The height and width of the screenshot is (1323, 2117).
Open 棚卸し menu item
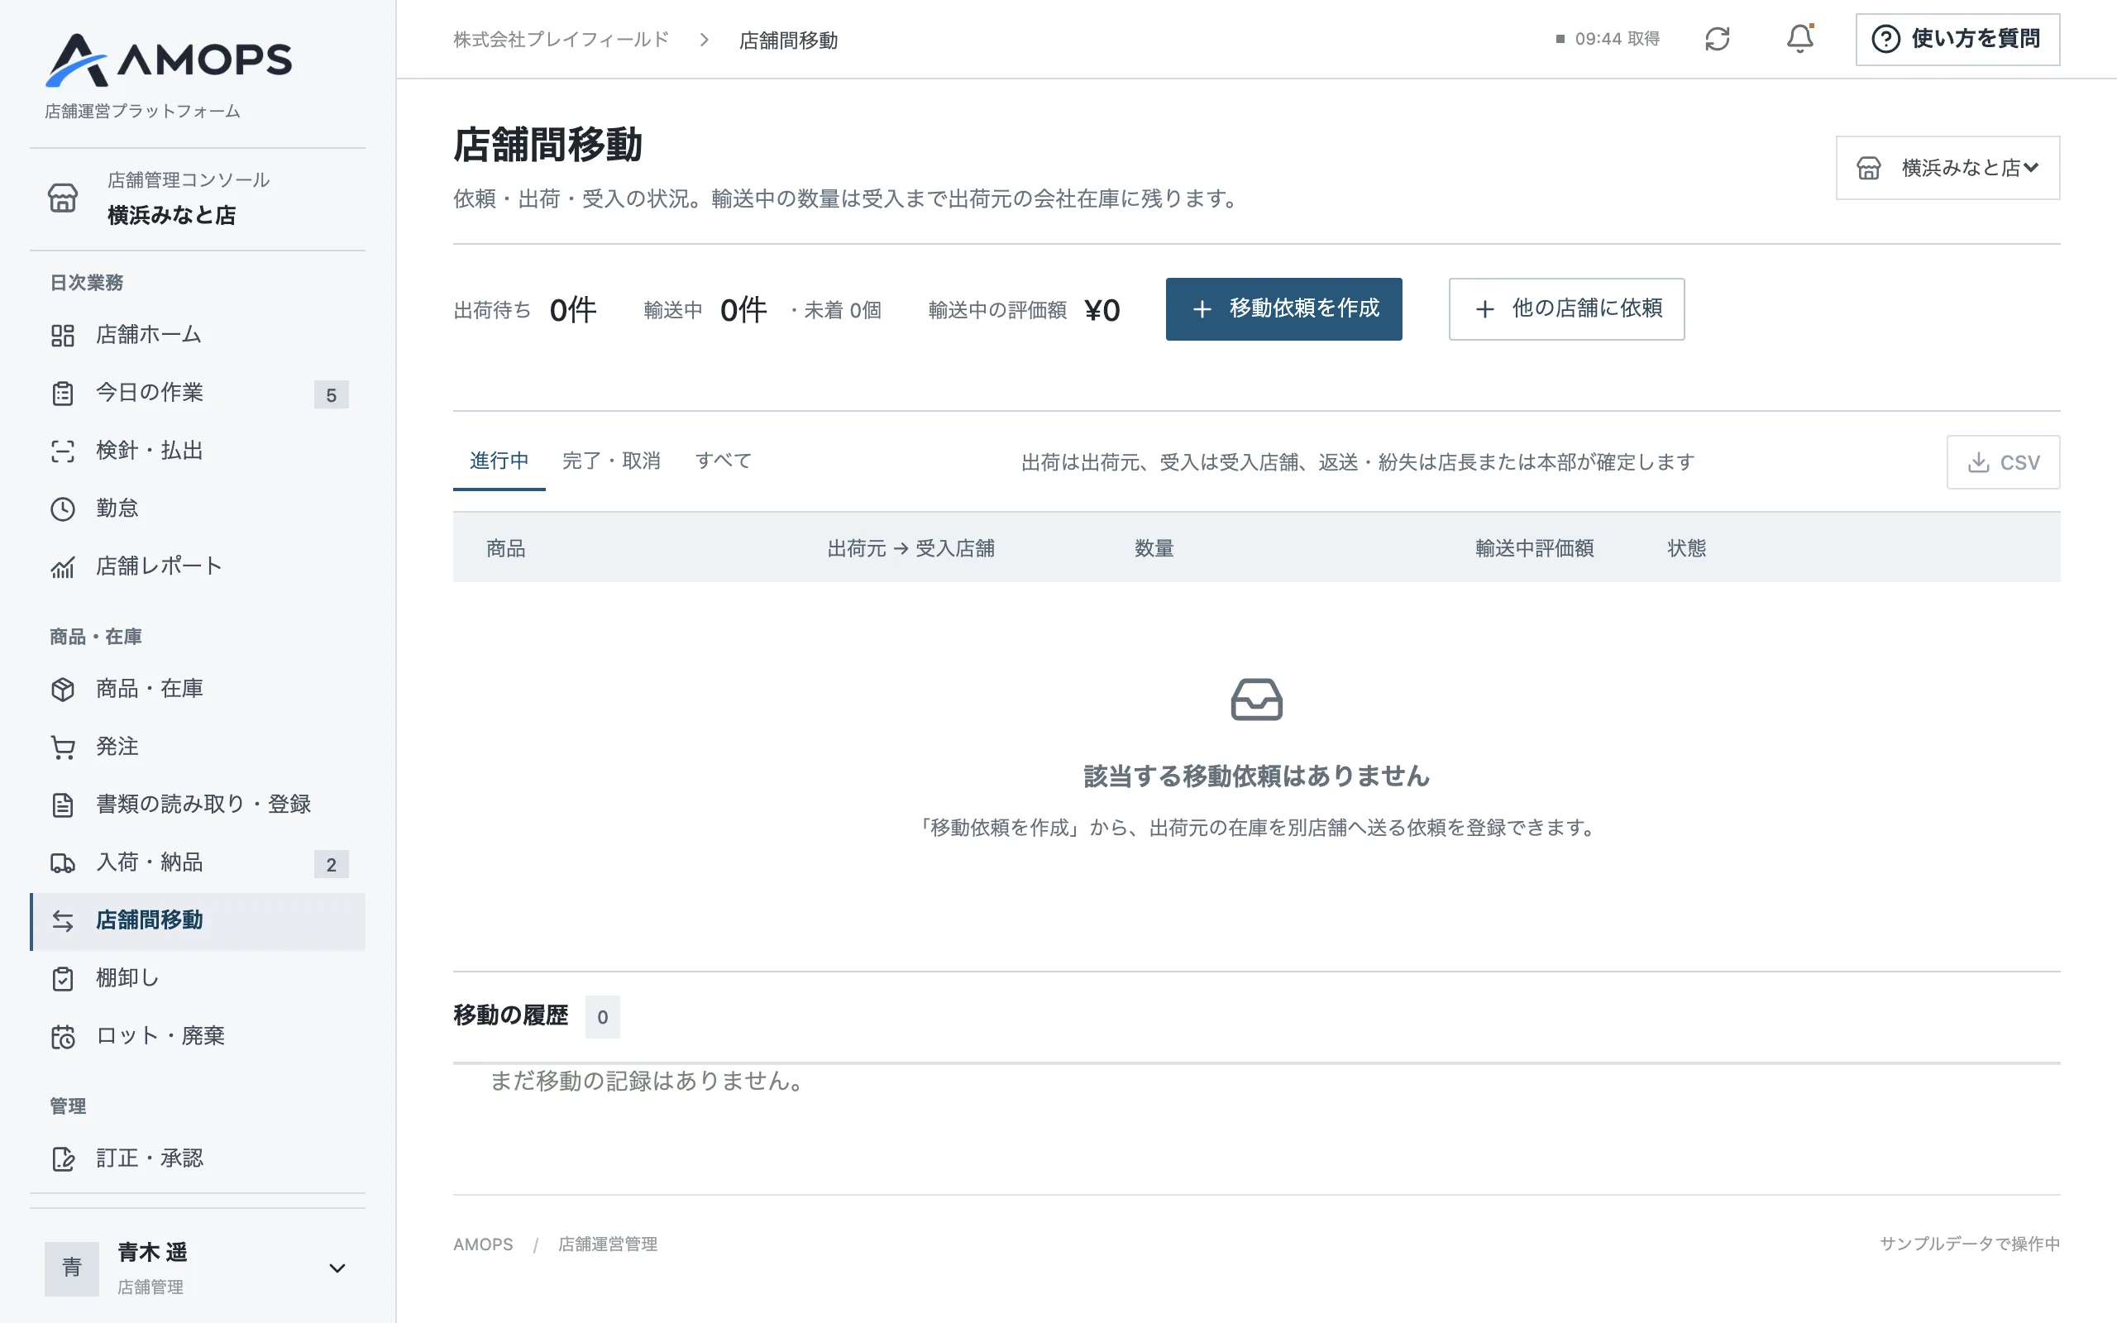click(198, 978)
